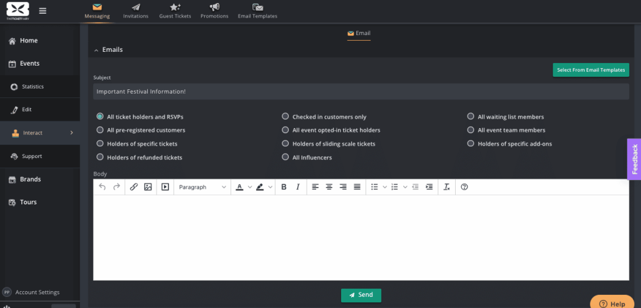Select All ticket holders and RSVPs

pyautogui.click(x=100, y=116)
